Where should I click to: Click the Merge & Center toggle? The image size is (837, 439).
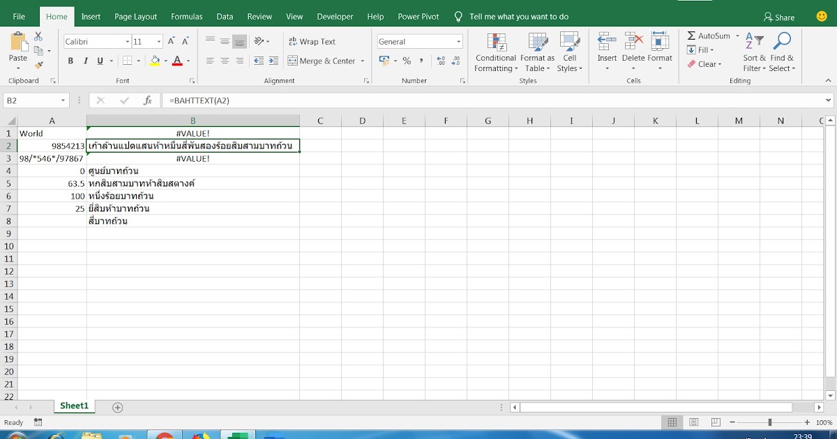pos(321,61)
